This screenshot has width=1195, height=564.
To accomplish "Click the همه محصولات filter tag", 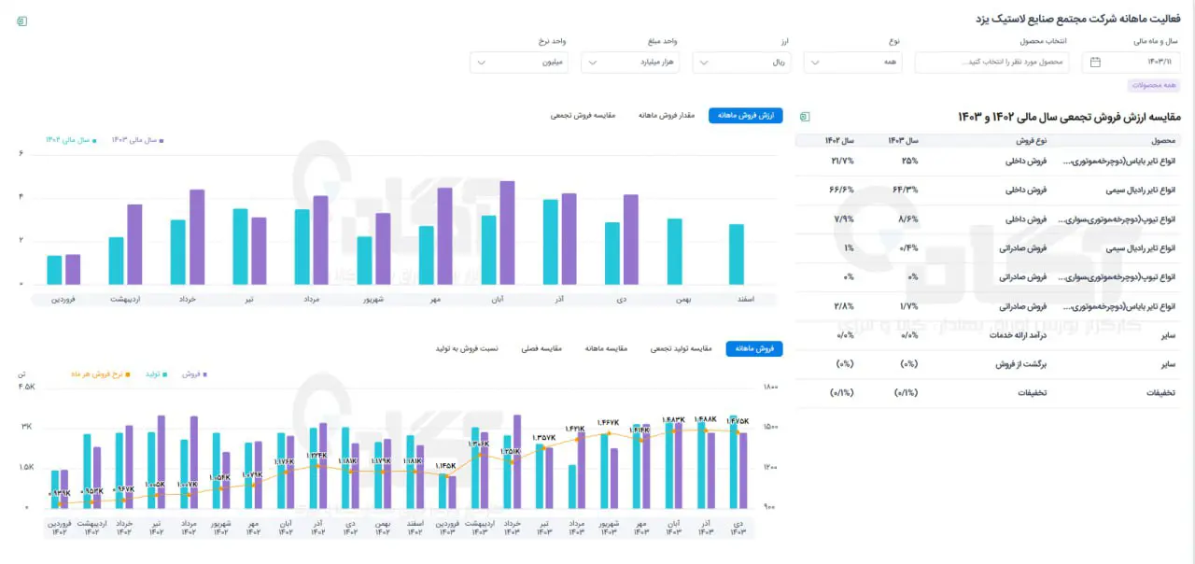I will (1154, 86).
